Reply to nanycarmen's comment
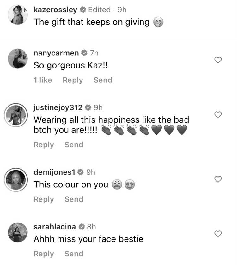Screen dimensions: 237x265 coord(73,80)
